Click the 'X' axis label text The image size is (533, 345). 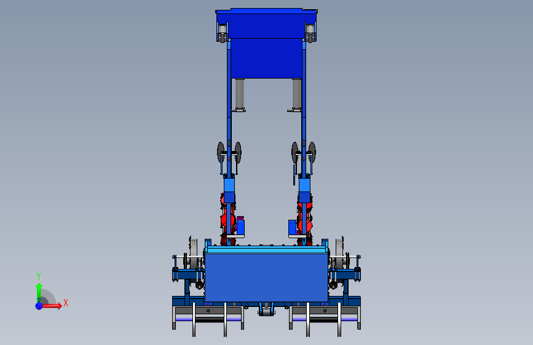66,303
